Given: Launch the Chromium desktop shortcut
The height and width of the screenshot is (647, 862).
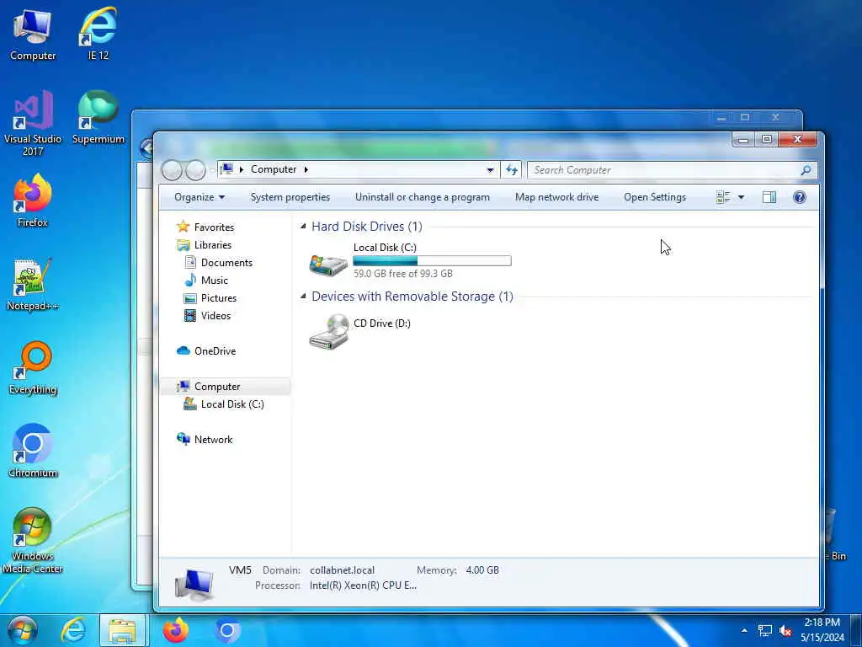Looking at the screenshot, I should [x=33, y=452].
